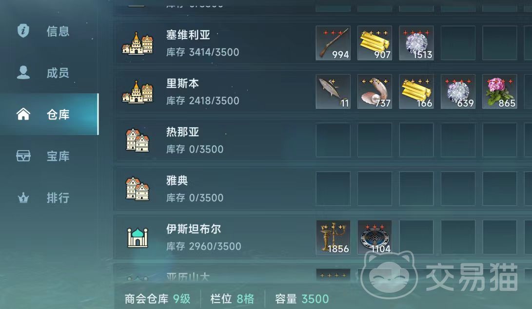Select the round shield item with 1104
This screenshot has height=309, width=532.
(x=375, y=237)
